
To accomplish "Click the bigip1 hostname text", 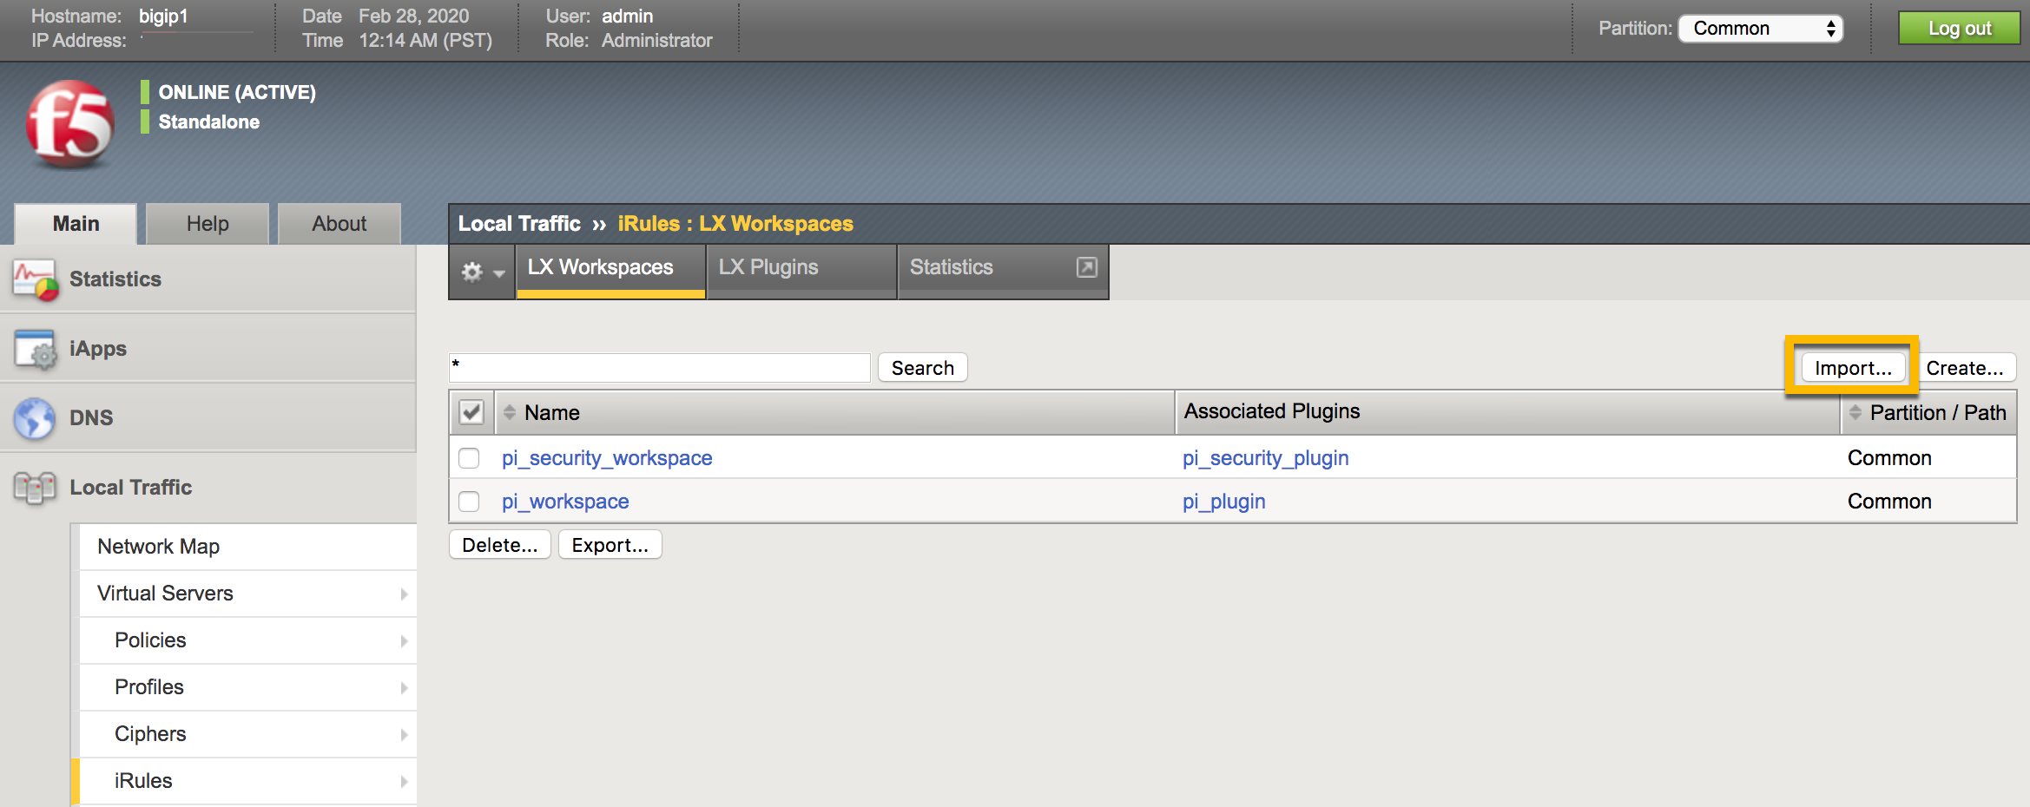I will pyautogui.click(x=163, y=16).
